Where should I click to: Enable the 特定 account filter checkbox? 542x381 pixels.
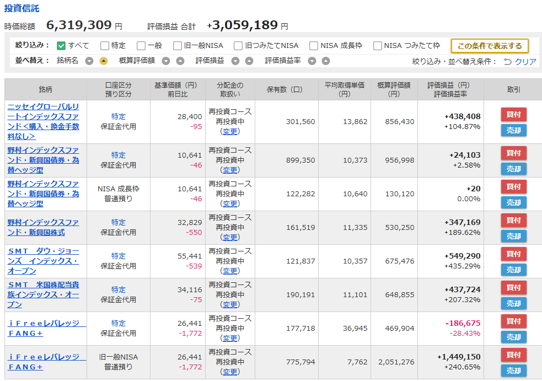[x=105, y=46]
